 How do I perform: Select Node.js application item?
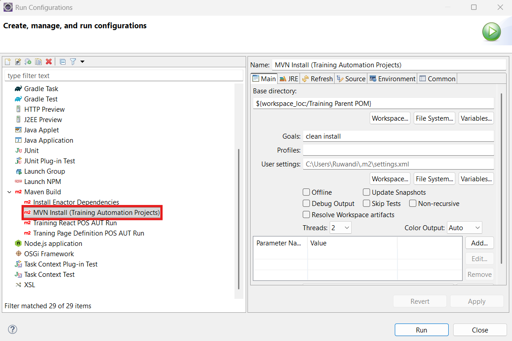[x=53, y=244]
